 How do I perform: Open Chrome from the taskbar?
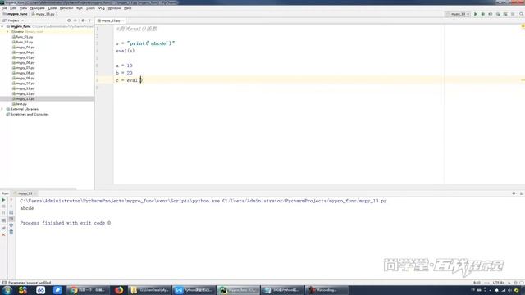[x=88, y=290]
